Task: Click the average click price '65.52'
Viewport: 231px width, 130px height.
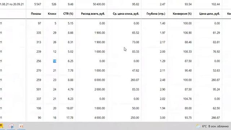Action: [136, 33]
